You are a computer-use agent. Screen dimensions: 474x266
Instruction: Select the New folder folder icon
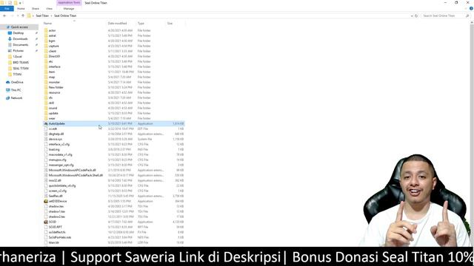click(x=46, y=87)
